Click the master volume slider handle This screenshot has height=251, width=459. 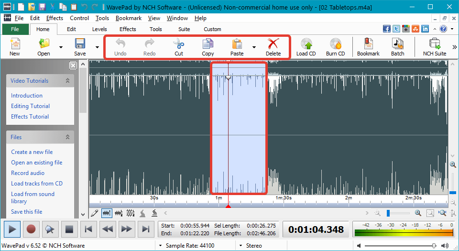pyautogui.click(x=434, y=245)
